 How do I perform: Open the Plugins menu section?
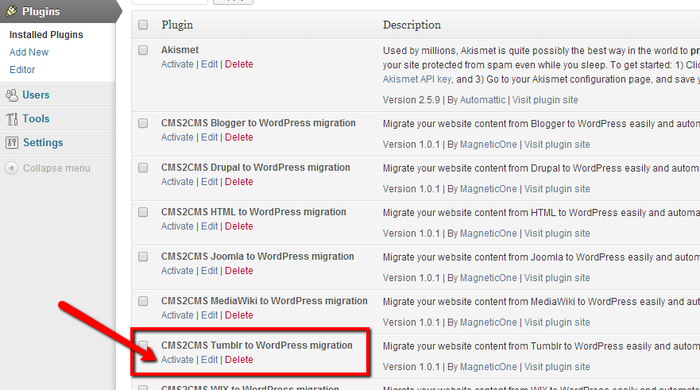[41, 12]
